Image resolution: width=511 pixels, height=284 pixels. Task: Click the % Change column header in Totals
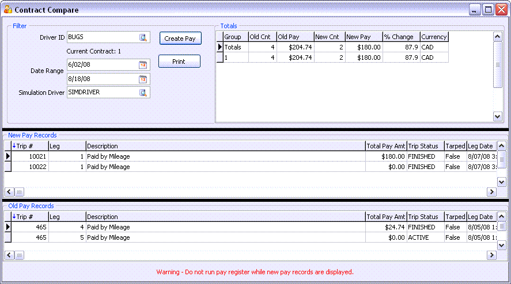401,37
